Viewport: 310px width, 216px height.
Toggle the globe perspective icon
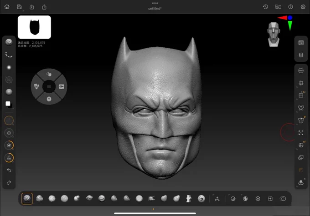tap(301, 145)
